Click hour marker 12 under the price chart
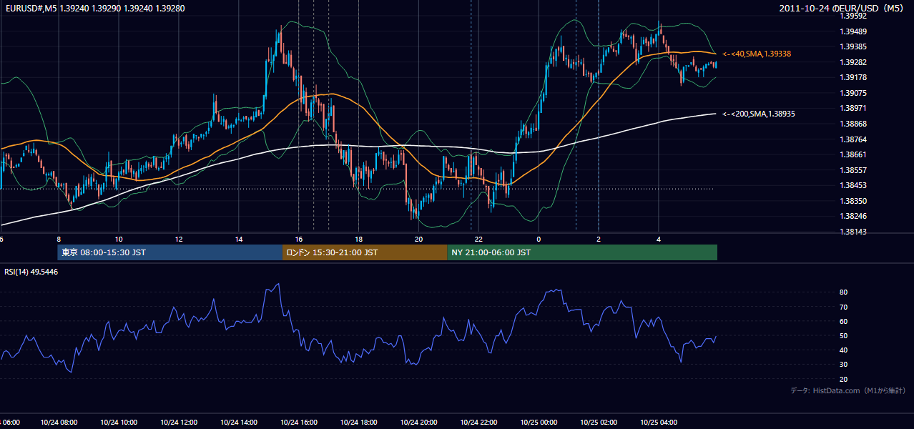 179,239
